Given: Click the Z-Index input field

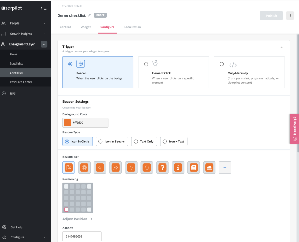Looking at the screenshot, I should [82, 236].
